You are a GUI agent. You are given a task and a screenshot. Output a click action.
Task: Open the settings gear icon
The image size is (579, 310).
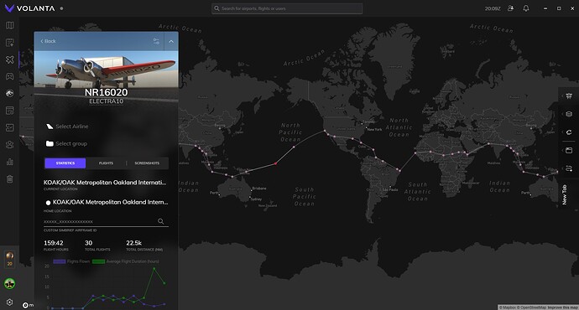pyautogui.click(x=9, y=302)
